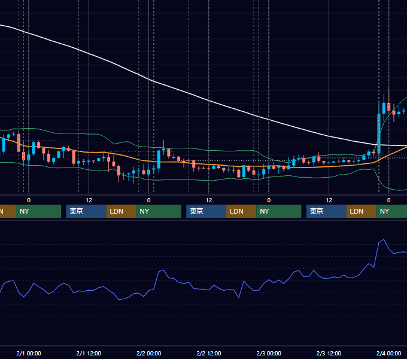The height and width of the screenshot is (359, 407).
Task: Select the NY session block above 2/3 00:00
Action: 279,211
